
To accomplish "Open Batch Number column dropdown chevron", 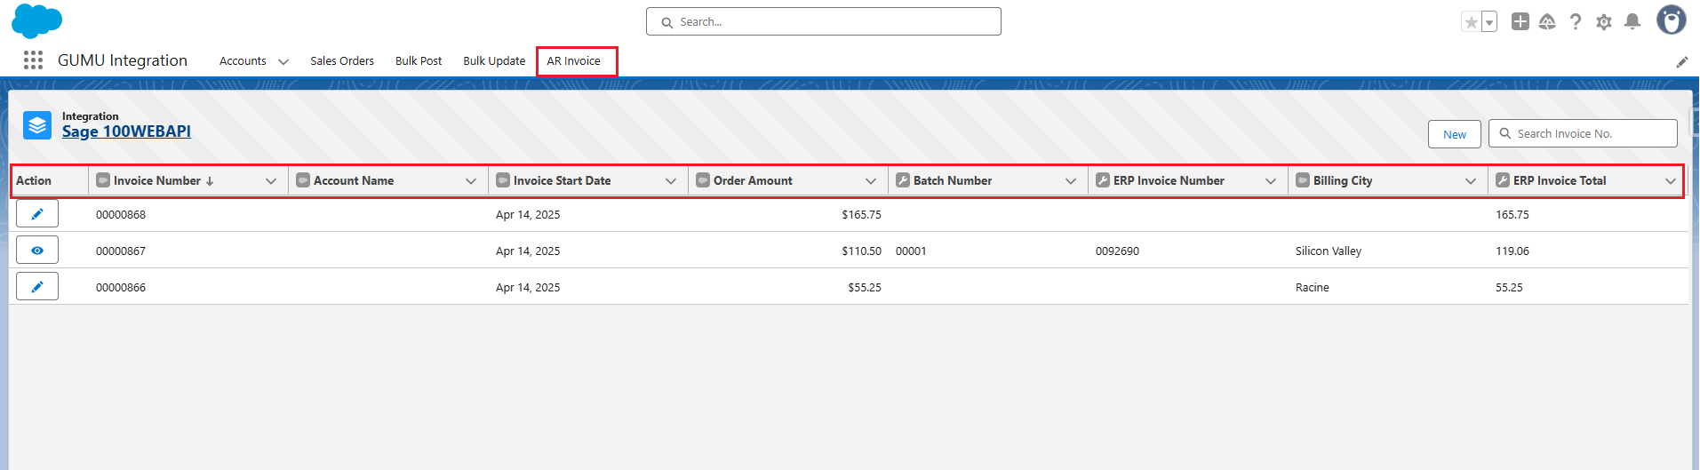I will pos(1071,181).
